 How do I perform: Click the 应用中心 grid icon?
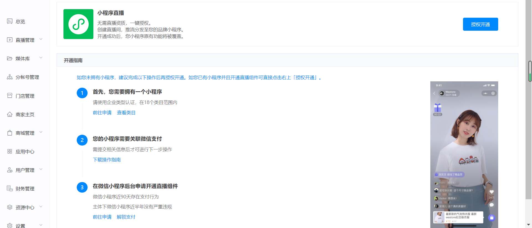click(x=10, y=151)
